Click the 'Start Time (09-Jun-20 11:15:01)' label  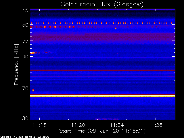coord(102,131)
